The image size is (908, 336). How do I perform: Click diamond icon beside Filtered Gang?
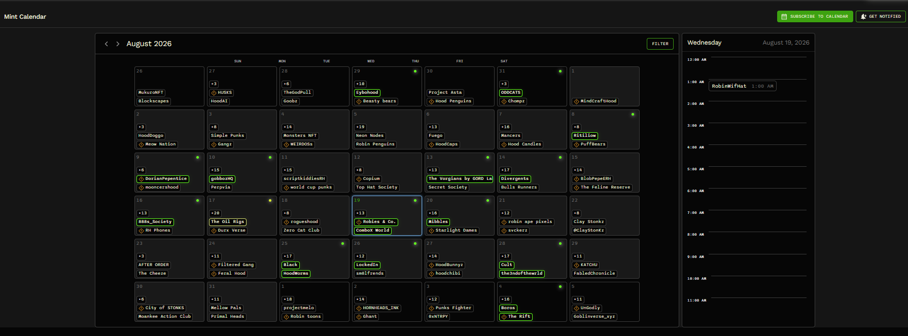pos(214,265)
